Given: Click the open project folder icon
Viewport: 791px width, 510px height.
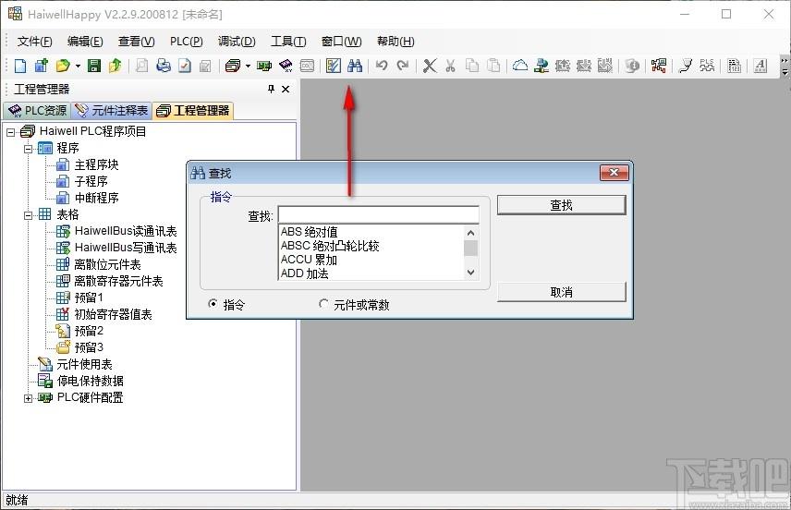Looking at the screenshot, I should click(63, 66).
